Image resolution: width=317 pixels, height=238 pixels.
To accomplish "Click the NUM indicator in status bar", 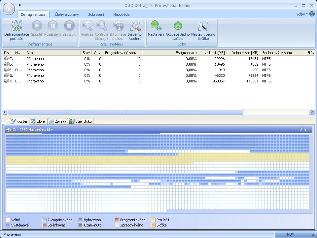I will point(291,234).
